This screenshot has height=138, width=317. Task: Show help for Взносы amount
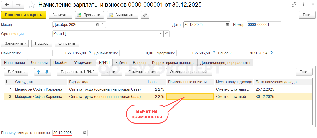point(271,53)
